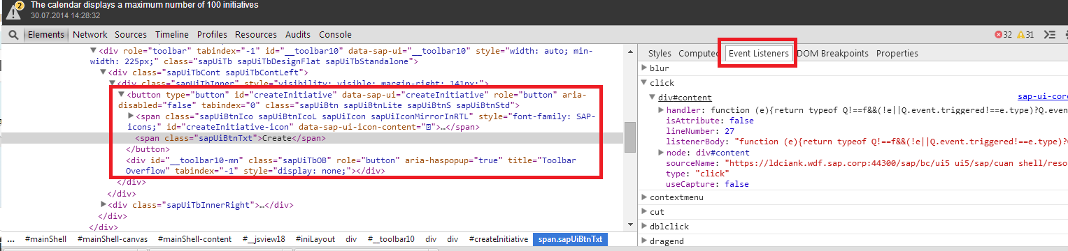Open the sap-ui-core source link
The image size is (1068, 251).
pos(1042,97)
